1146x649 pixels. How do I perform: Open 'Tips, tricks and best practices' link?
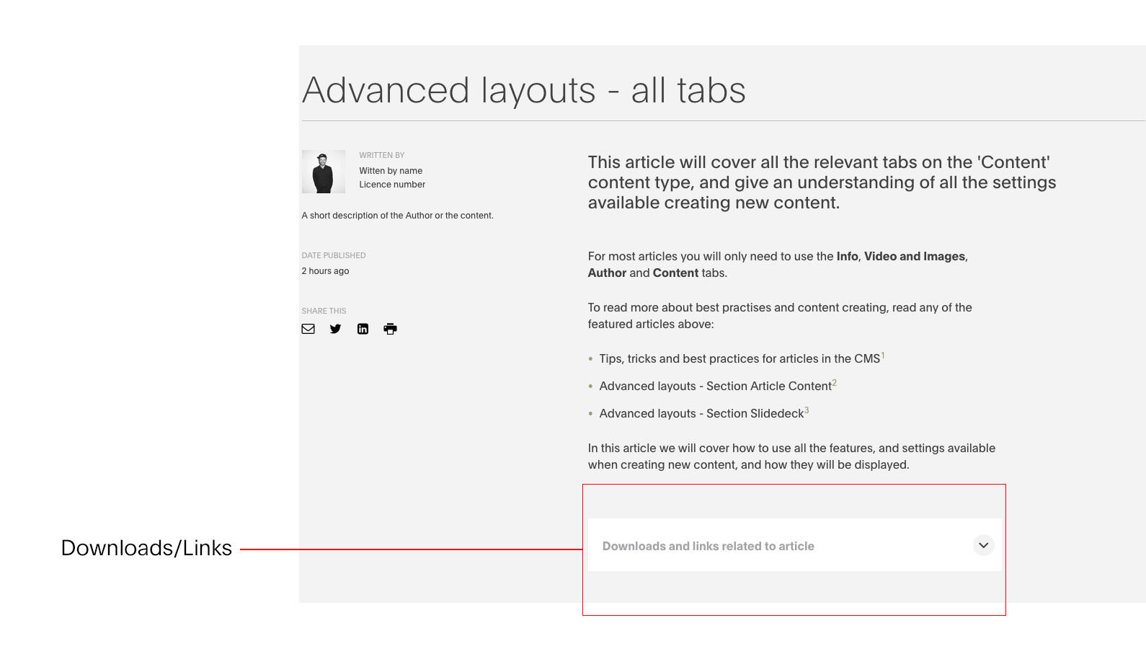tap(739, 359)
